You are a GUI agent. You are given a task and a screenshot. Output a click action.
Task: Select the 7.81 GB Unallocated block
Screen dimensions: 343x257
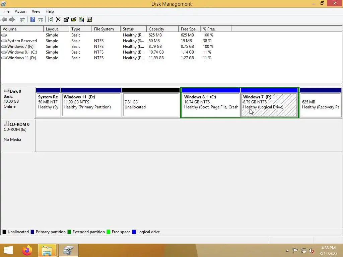pos(151,102)
